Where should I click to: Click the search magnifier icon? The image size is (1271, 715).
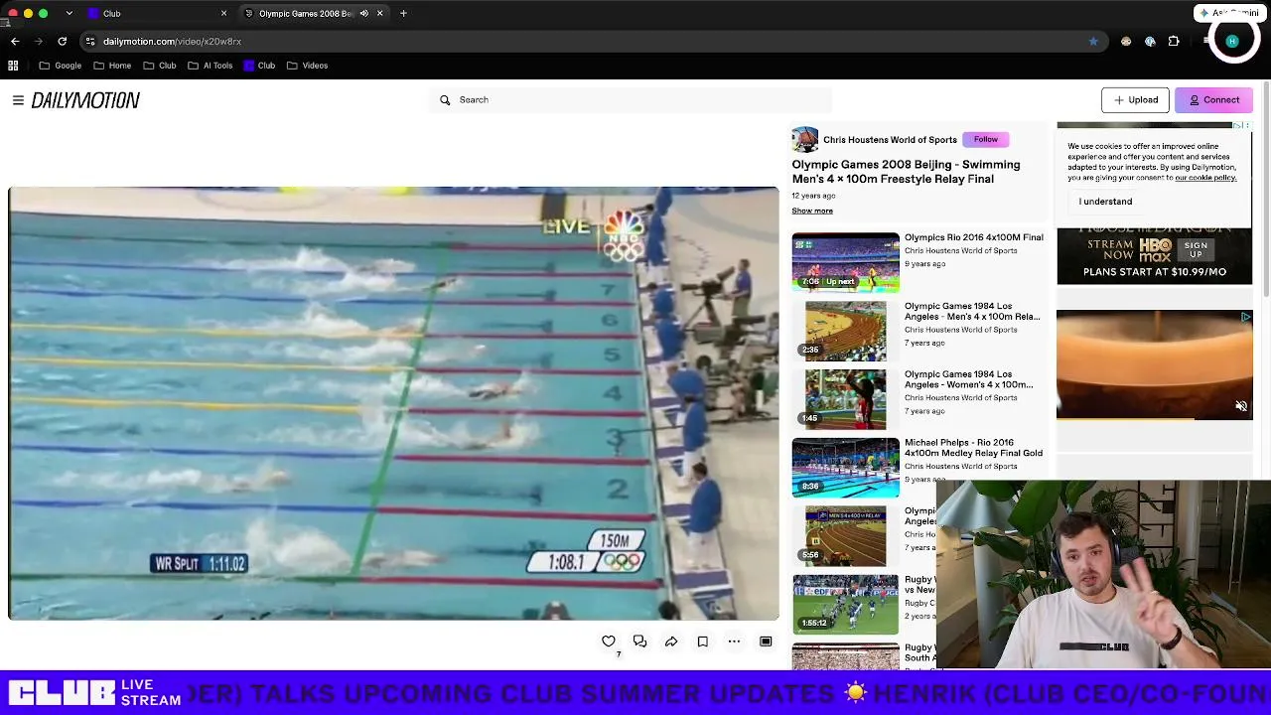coord(445,100)
